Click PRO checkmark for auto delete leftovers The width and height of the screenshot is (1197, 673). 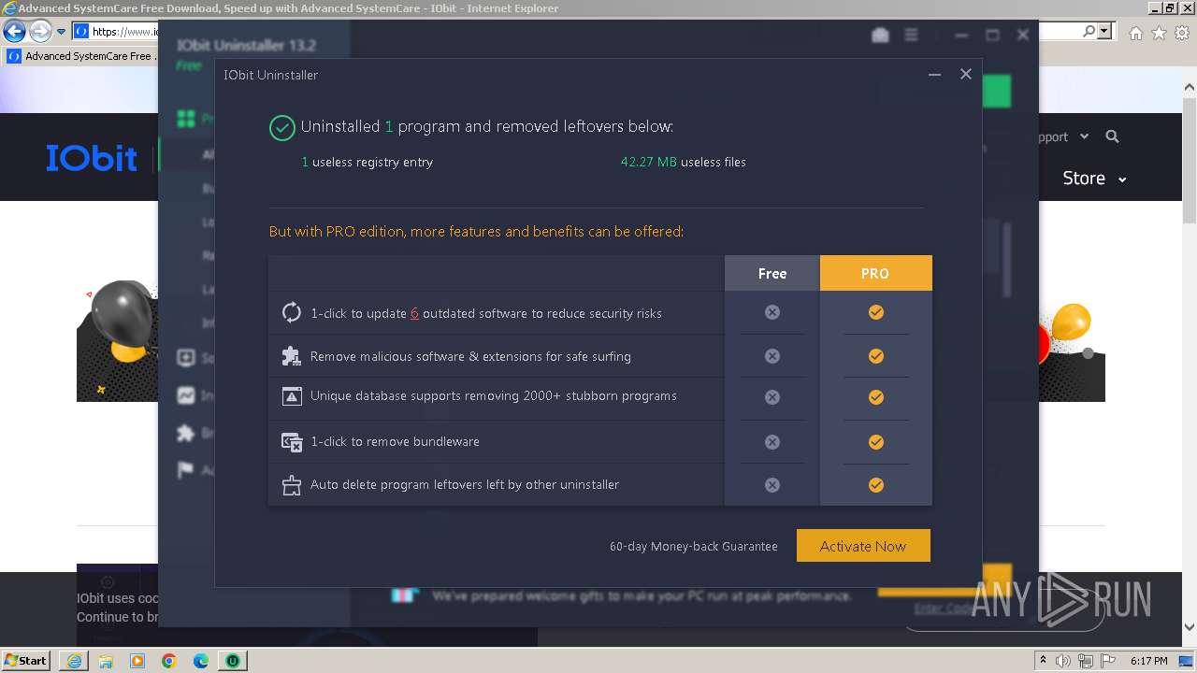(x=876, y=485)
